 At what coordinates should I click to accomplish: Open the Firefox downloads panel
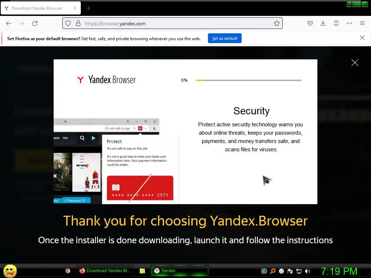point(323,23)
